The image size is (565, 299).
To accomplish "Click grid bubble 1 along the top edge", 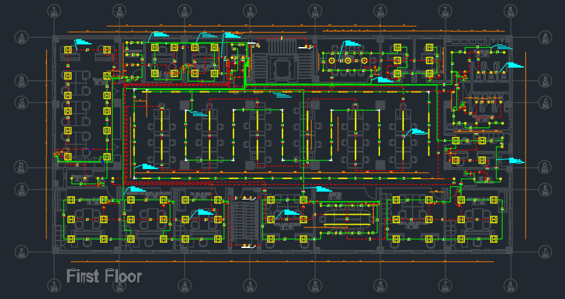I will pyautogui.click(x=54, y=11).
